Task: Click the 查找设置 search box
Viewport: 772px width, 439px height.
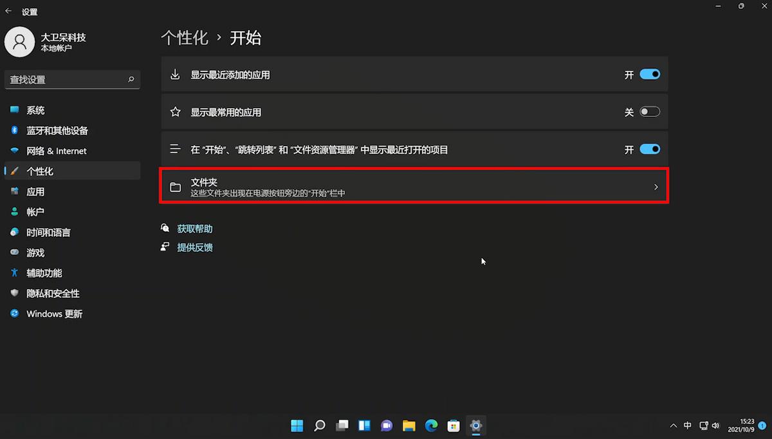Action: click(x=72, y=79)
